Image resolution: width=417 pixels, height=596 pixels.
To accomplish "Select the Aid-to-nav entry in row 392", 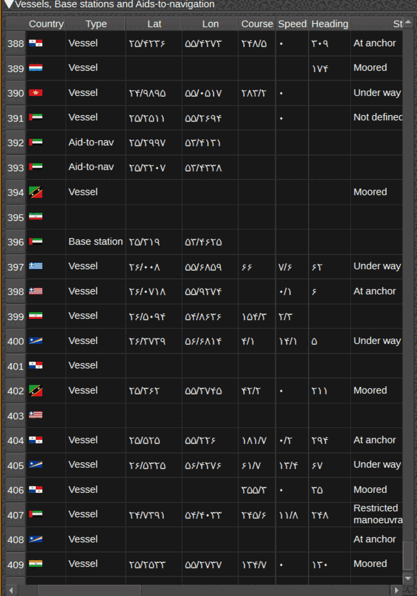I will [x=91, y=142].
